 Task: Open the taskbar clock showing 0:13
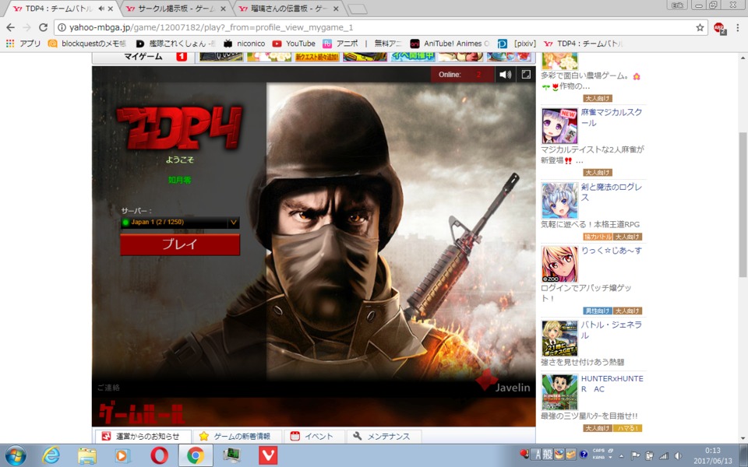coord(713,455)
